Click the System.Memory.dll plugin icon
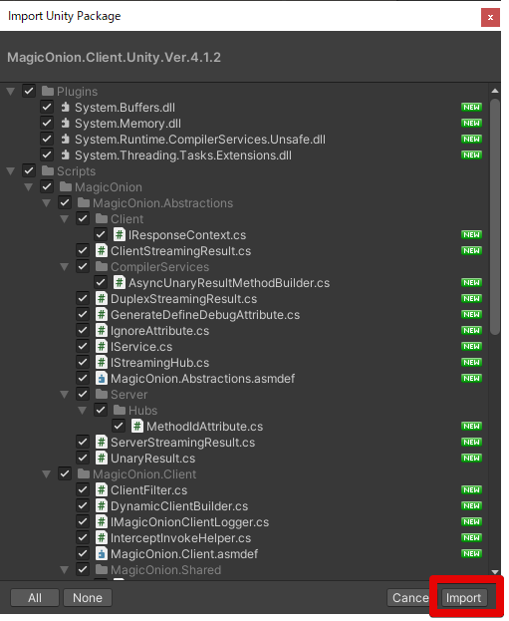 [x=66, y=124]
